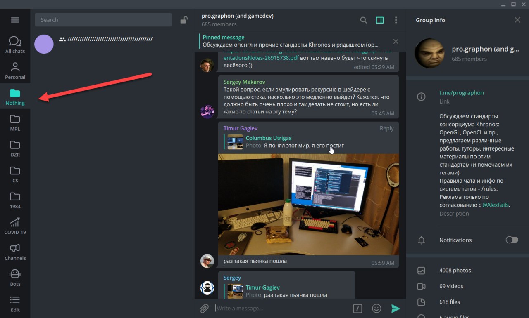This screenshot has width=529, height=318.
Task: Click the lock icon beside Search
Action: point(184,20)
